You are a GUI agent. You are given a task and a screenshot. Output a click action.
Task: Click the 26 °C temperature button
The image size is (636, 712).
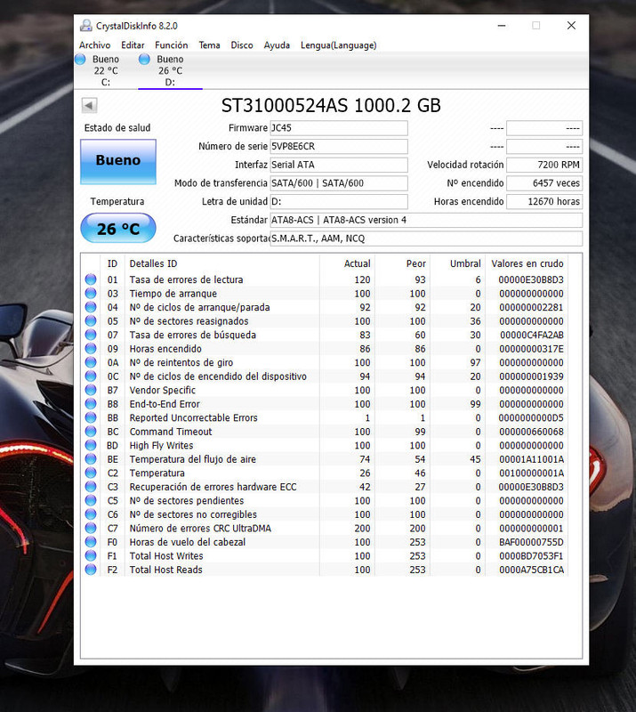(x=118, y=229)
